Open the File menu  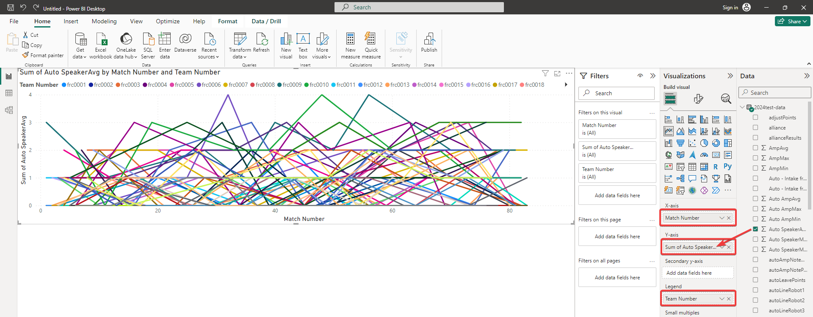(x=14, y=21)
